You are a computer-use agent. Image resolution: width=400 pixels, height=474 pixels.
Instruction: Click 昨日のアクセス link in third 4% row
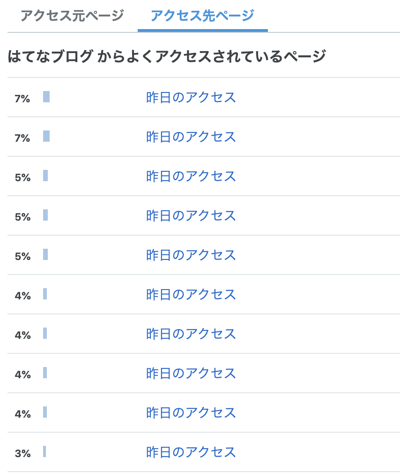(191, 374)
